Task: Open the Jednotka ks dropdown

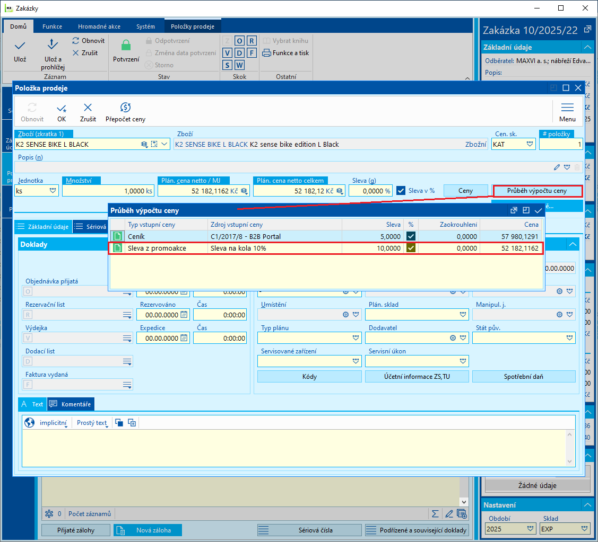Action: pos(53,190)
